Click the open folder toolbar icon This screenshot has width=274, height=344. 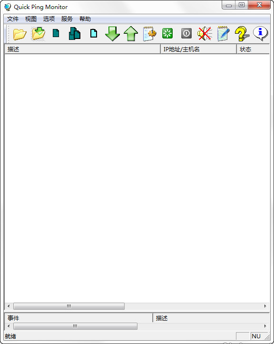coord(20,34)
